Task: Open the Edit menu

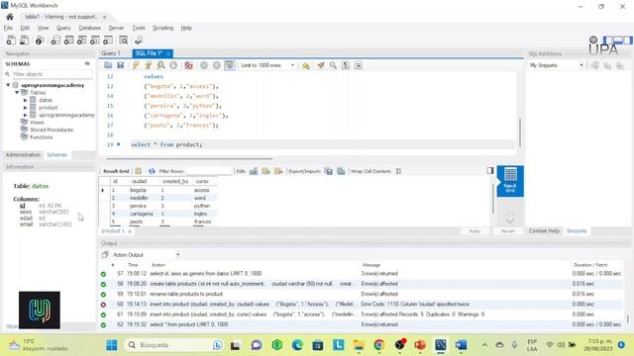Action: (x=25, y=28)
